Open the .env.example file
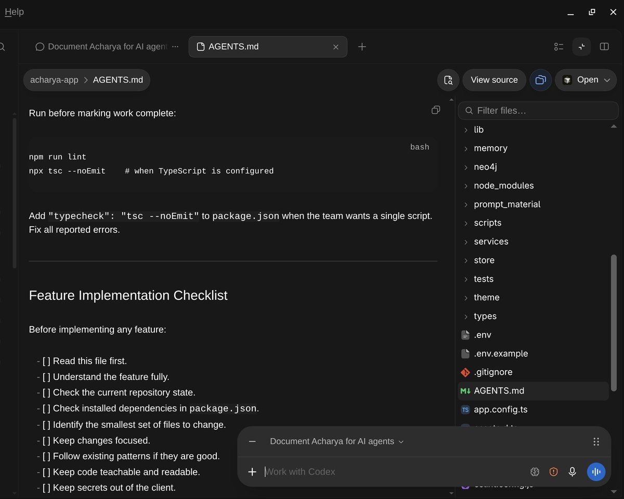 click(533, 353)
